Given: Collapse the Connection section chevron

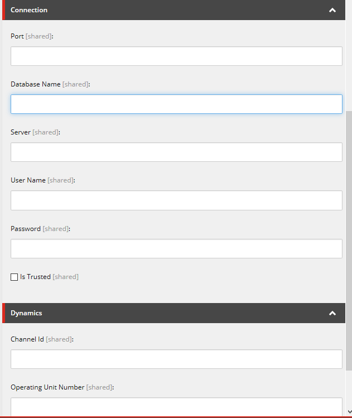Looking at the screenshot, I should 332,10.
